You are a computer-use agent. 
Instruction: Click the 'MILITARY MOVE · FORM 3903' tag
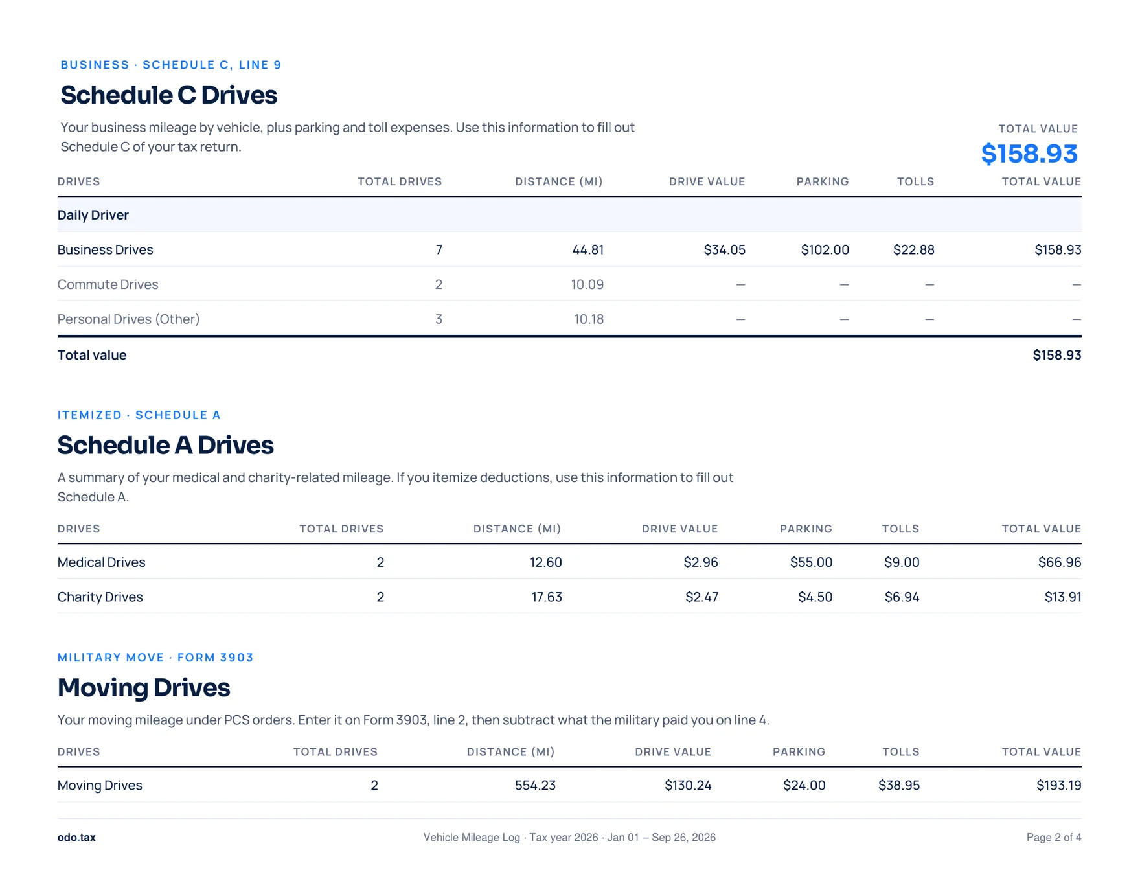[x=155, y=658]
